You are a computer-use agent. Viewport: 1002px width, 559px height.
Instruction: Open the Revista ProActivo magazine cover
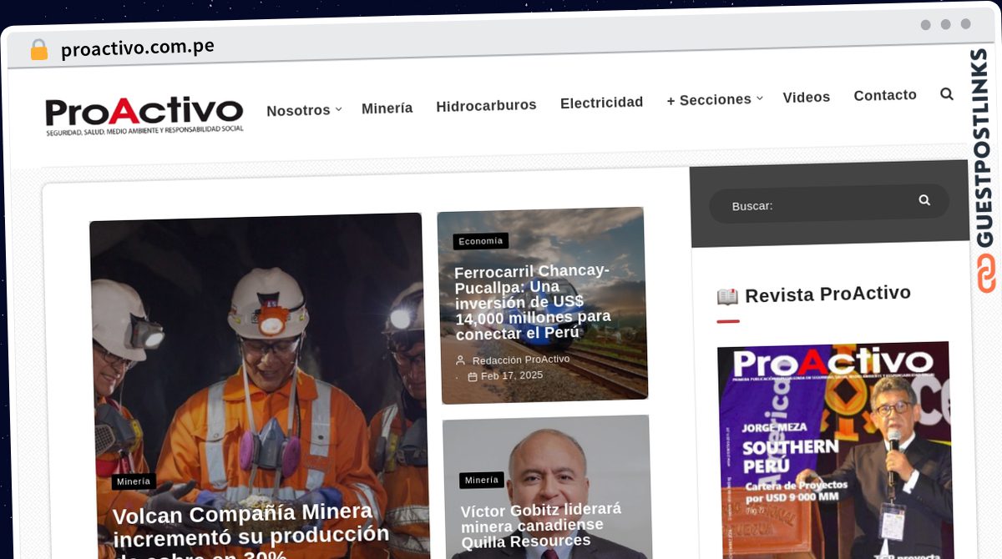point(834,450)
